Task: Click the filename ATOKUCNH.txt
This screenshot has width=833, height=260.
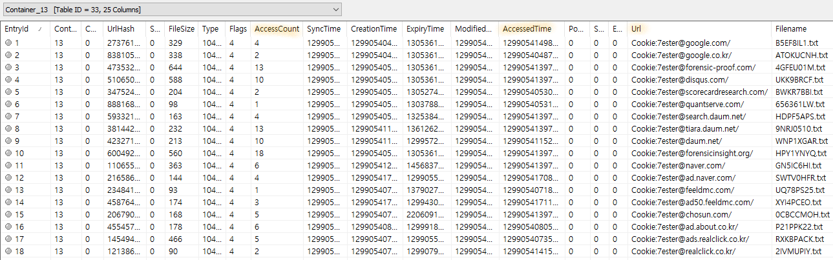Action: tap(801, 55)
